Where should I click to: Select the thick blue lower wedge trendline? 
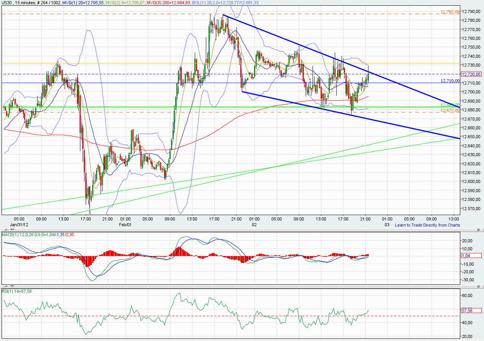click(x=351, y=115)
